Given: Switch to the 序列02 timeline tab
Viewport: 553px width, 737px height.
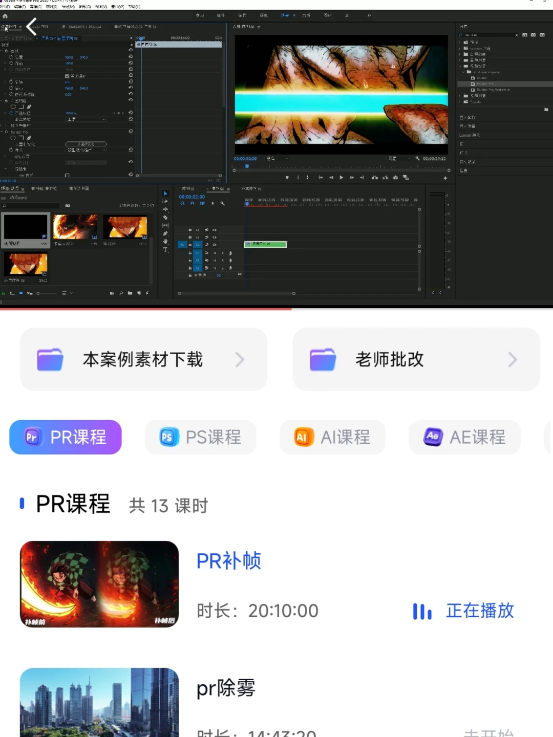Looking at the screenshot, I should coord(187,189).
